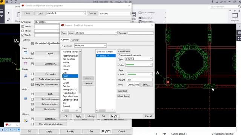241x135 pixels.
Task: Click Pour breaks... button
Action: [51, 109]
